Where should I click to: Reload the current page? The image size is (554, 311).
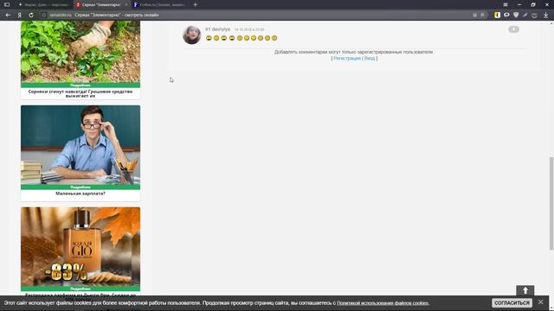tap(31, 16)
